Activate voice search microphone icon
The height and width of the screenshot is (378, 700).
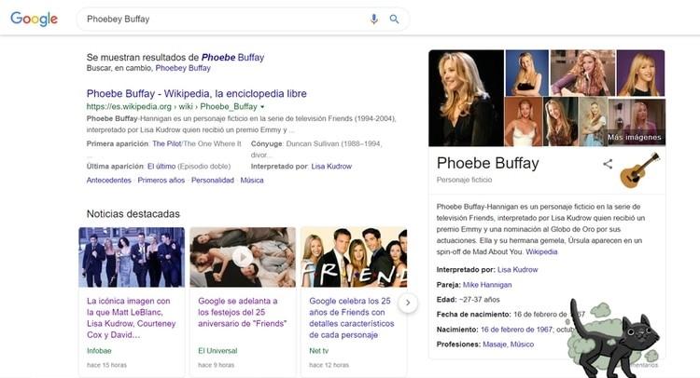click(x=374, y=19)
